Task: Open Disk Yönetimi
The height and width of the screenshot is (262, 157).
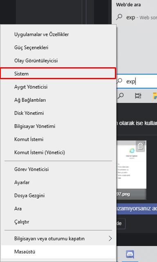Action: coord(58,113)
